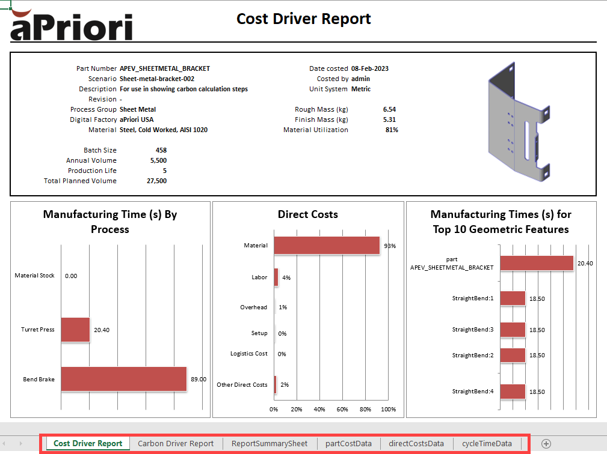Select the StraightBend:3 bar
Image resolution: width=607 pixels, height=454 pixels.
point(513,330)
